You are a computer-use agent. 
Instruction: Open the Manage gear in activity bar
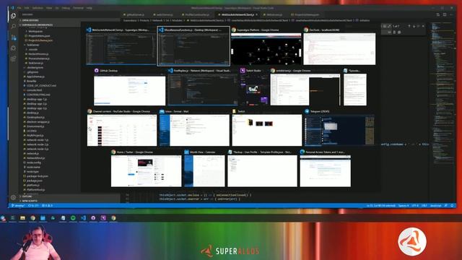click(13, 197)
